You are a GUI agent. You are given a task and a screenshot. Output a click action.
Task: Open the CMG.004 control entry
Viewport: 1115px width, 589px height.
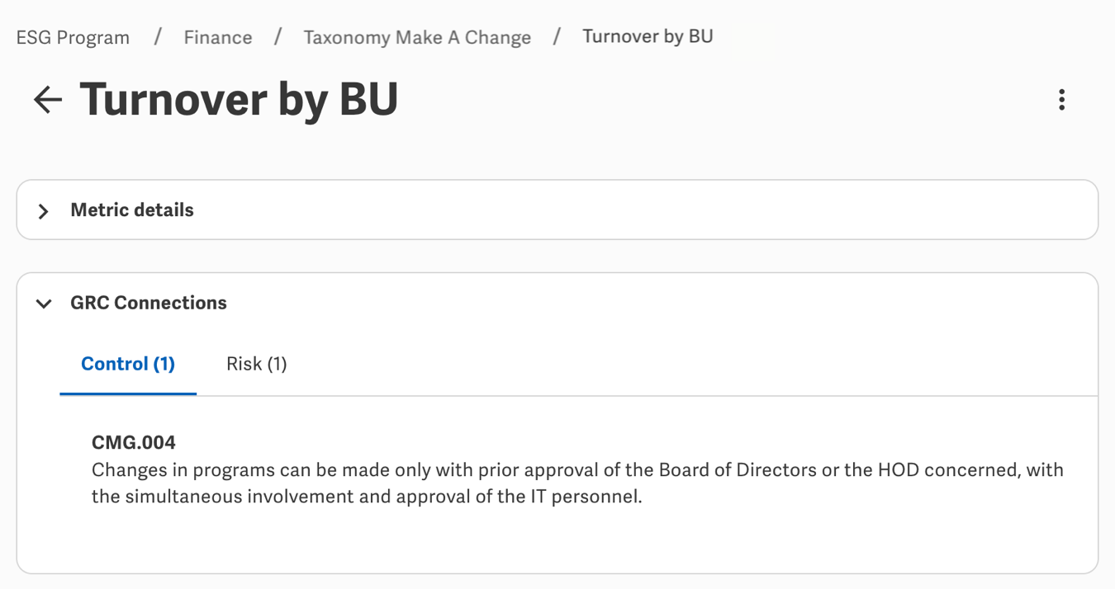click(134, 443)
